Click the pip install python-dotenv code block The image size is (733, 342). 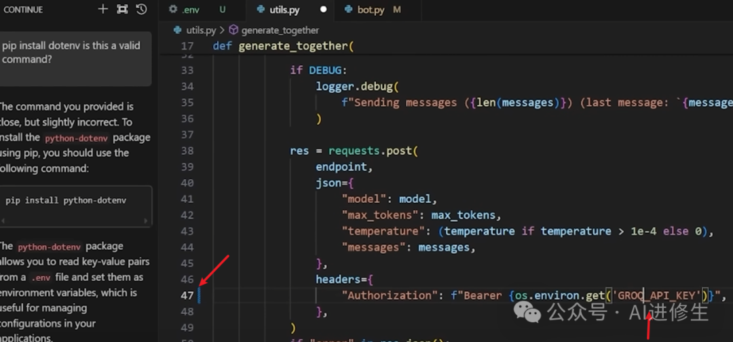click(x=75, y=206)
